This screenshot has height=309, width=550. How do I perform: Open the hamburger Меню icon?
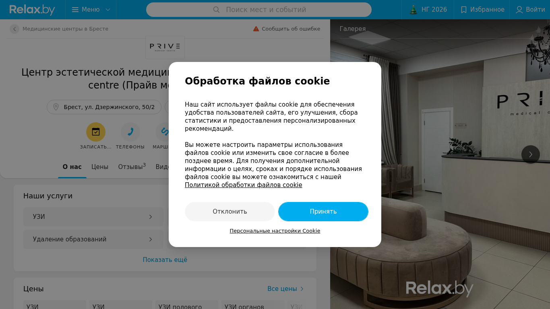pos(75,10)
